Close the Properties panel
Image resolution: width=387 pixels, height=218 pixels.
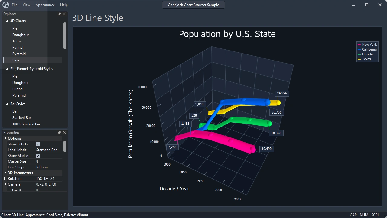click(64, 132)
